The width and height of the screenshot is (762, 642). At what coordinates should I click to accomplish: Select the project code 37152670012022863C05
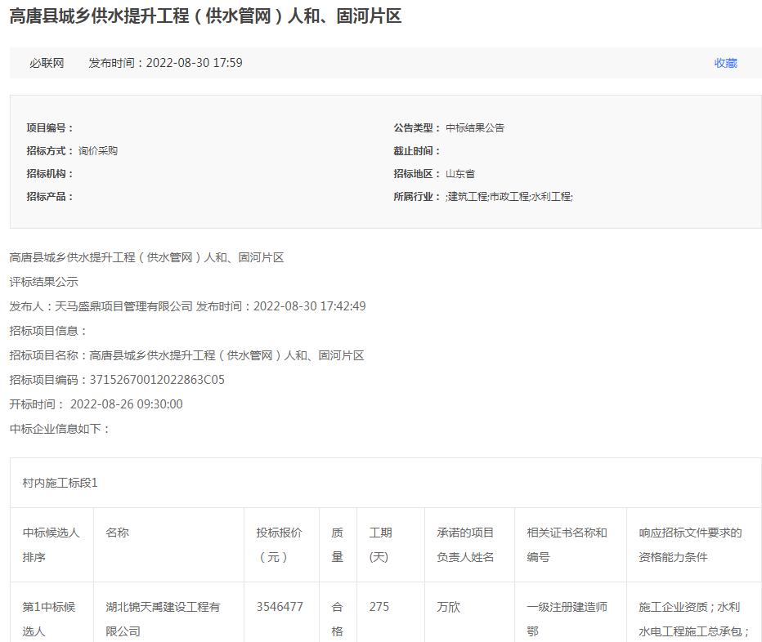pos(158,379)
